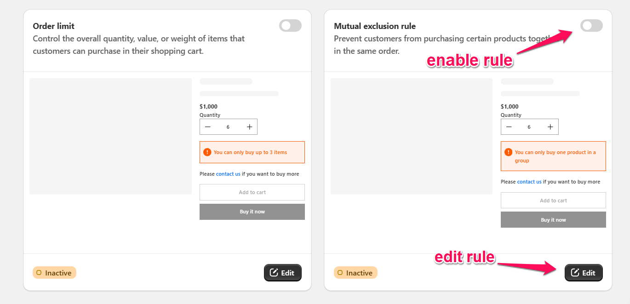Click the Inactive status badge on Mutual exclusion

pos(355,272)
